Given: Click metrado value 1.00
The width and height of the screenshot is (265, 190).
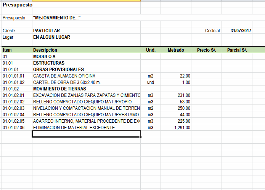Looking at the screenshot, I should (x=176, y=82).
